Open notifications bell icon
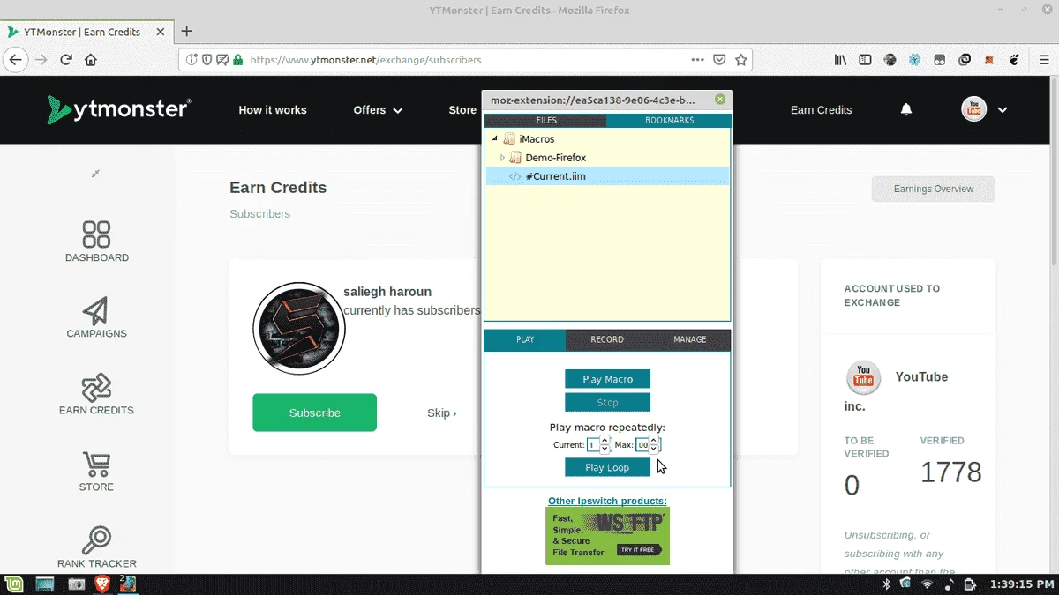 pyautogui.click(x=906, y=110)
